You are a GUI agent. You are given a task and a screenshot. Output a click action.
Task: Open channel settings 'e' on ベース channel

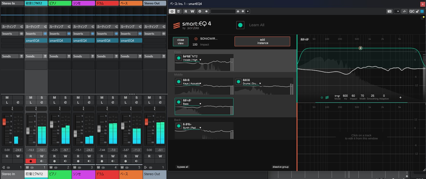tap(137, 102)
